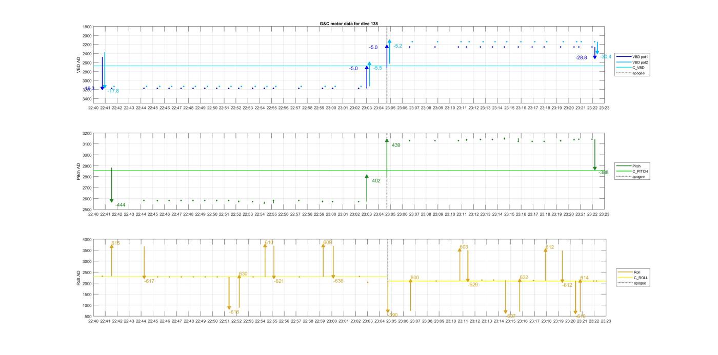
Task: Click the '-617' annotation in Roll plot
Action: pyautogui.click(x=149, y=281)
